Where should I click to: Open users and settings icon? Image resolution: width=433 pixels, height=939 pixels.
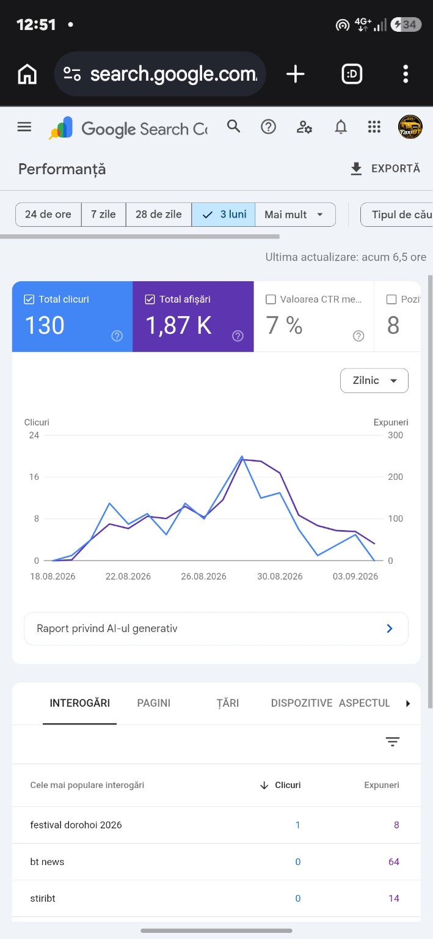[x=304, y=127]
